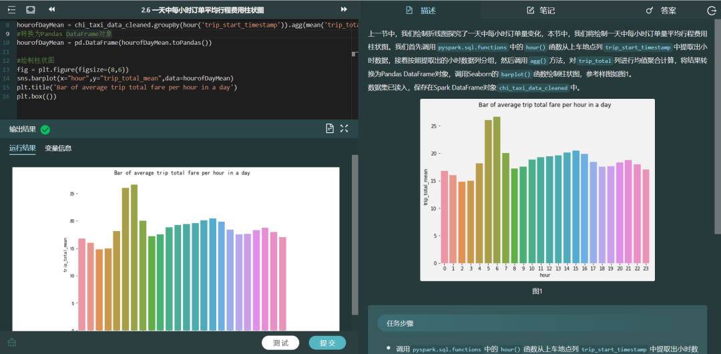
Task: Click the code editor scrollbar handle
Action: [354, 54]
